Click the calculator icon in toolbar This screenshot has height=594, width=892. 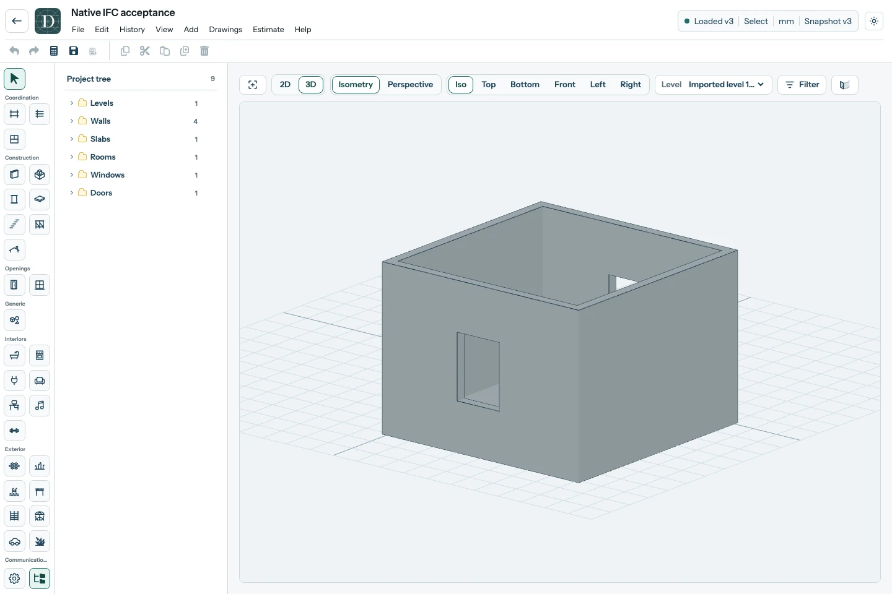54,51
